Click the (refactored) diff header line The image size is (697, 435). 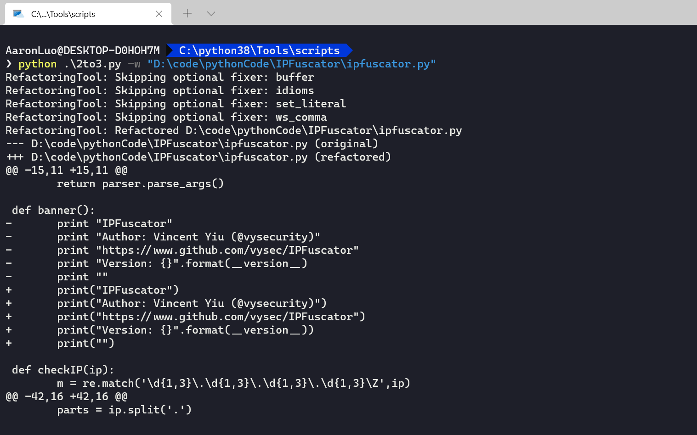coord(198,157)
